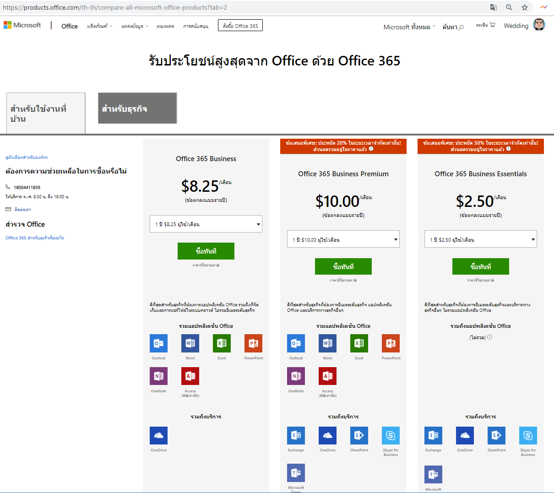Image resolution: width=554 pixels, height=493 pixels.
Task: Click the Office 365 Business Essentials heading
Action: (x=481, y=174)
